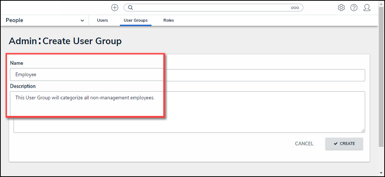
Task: Click the Create button
Action: [344, 144]
